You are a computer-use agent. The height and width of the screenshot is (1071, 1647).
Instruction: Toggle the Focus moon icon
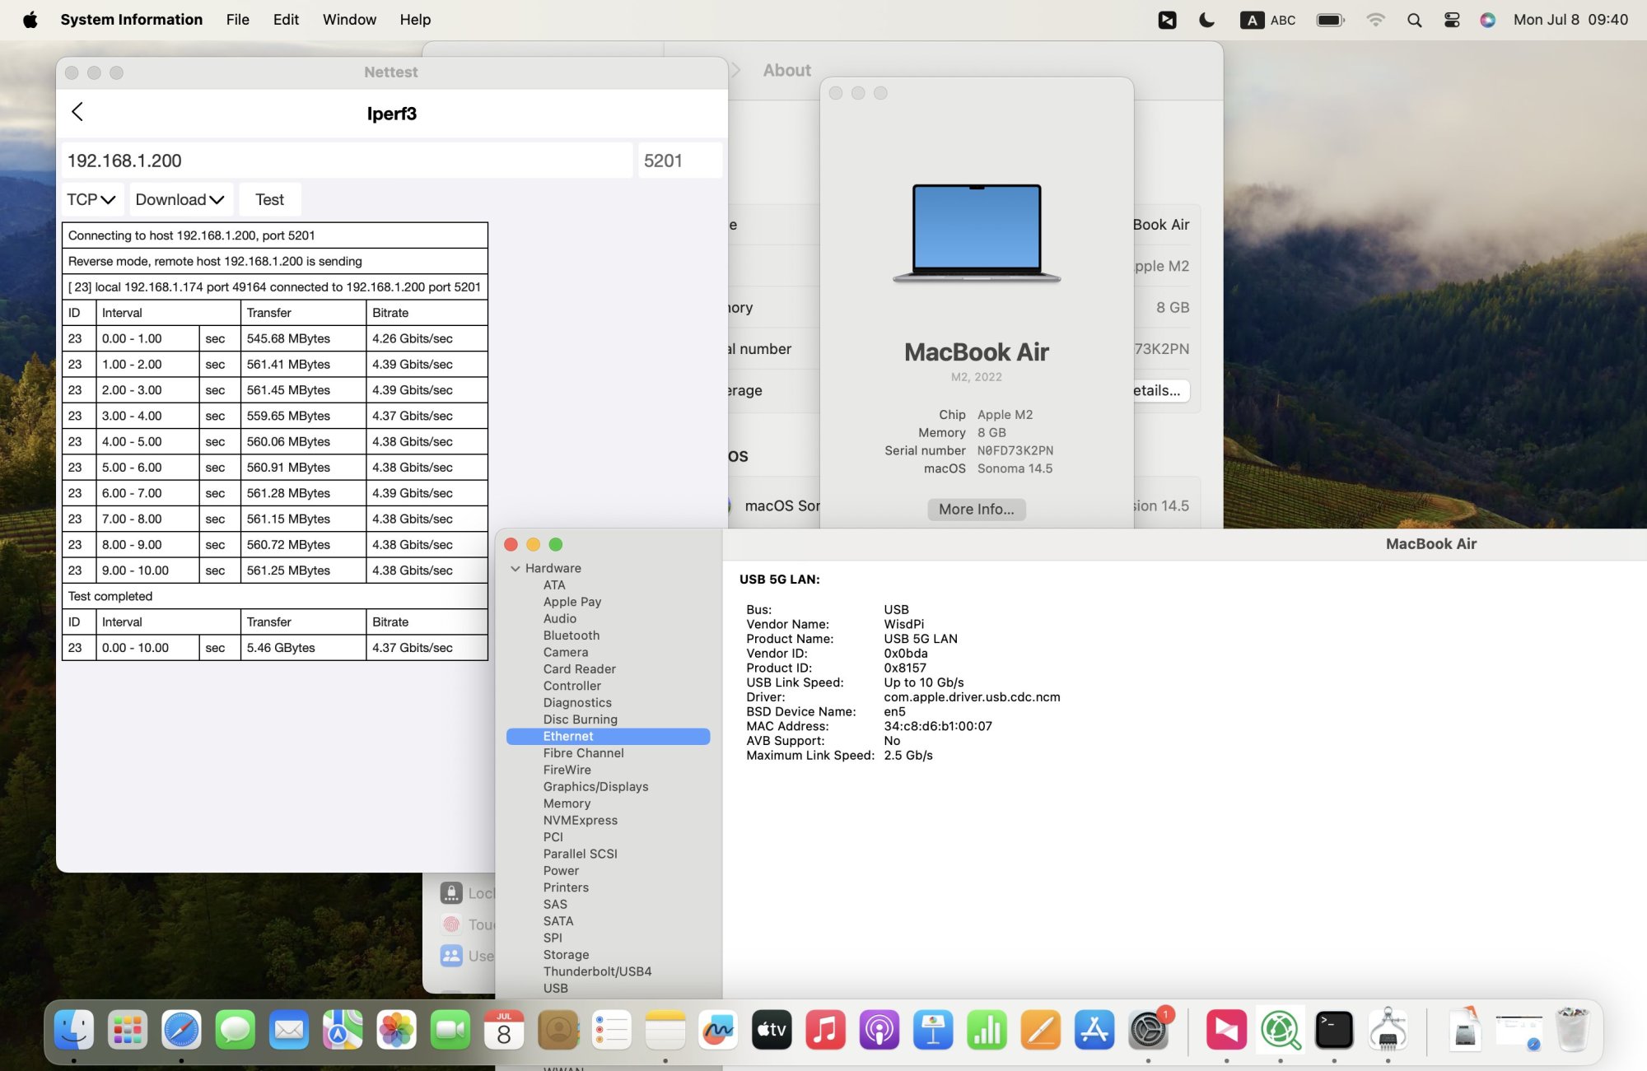[1206, 20]
